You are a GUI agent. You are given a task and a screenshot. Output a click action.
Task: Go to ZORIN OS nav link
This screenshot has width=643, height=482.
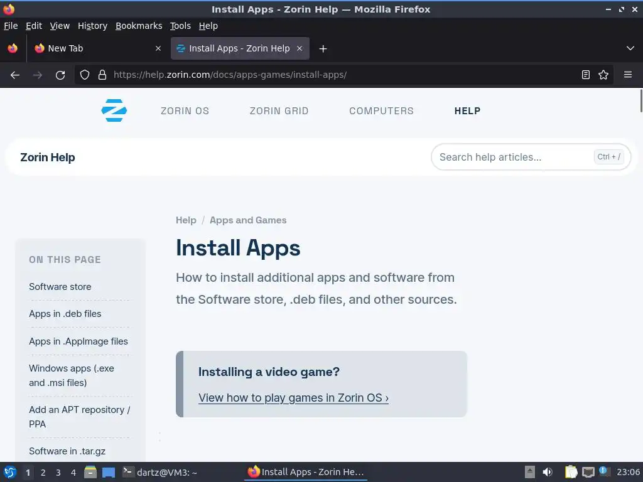[x=185, y=111]
